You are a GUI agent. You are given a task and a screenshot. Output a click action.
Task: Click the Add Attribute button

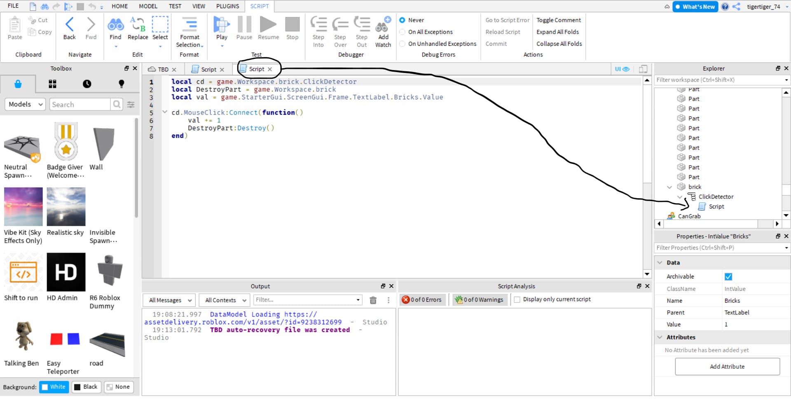point(727,367)
